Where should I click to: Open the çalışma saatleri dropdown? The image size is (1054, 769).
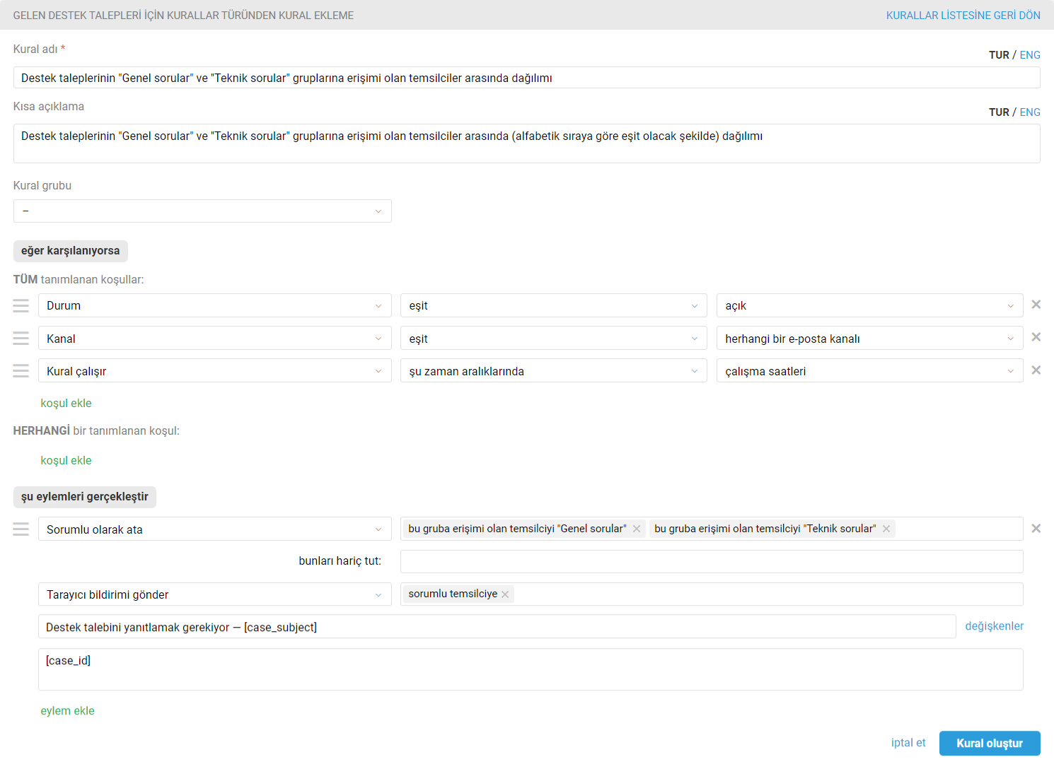click(x=869, y=371)
